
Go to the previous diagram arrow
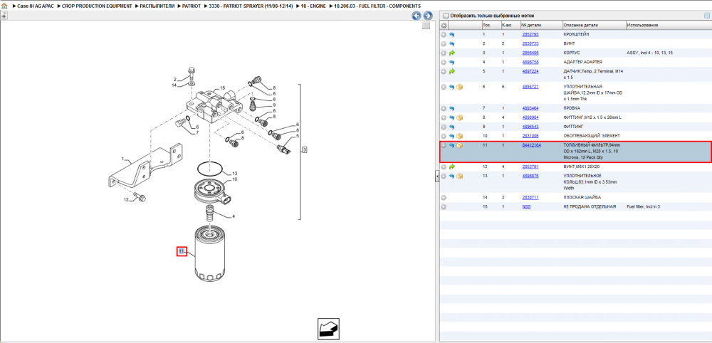pos(417,16)
